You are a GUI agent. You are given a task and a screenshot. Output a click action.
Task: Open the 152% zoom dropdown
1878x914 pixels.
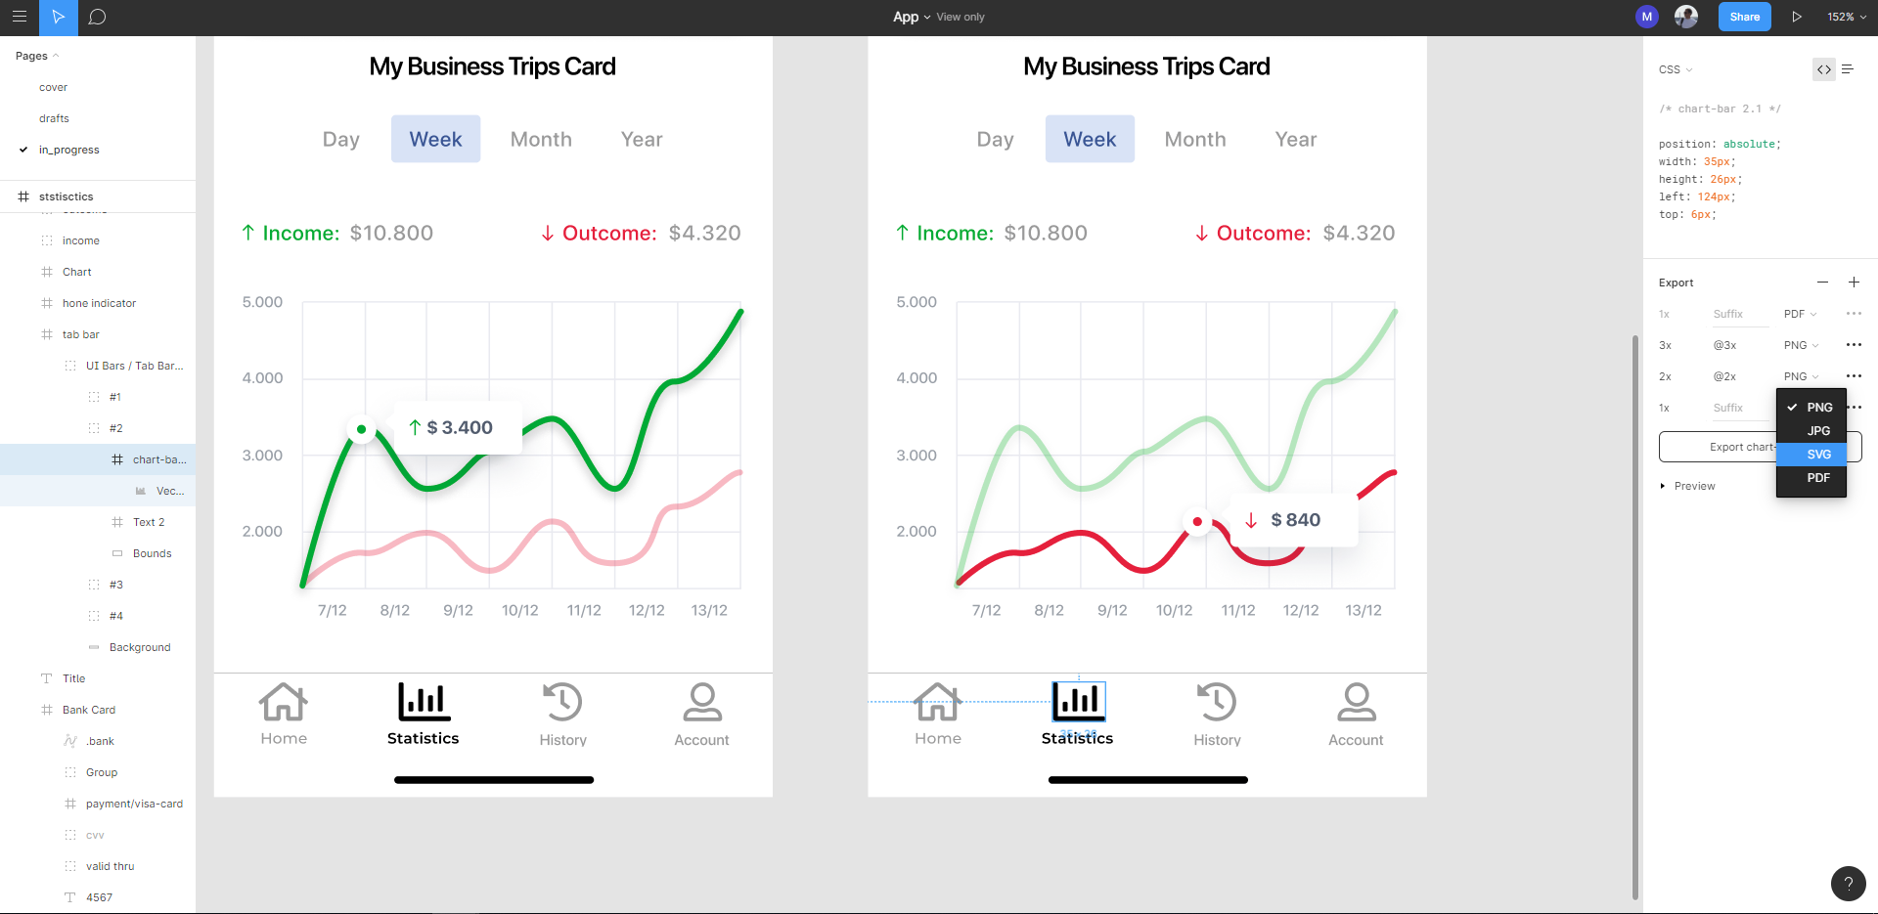tap(1846, 17)
